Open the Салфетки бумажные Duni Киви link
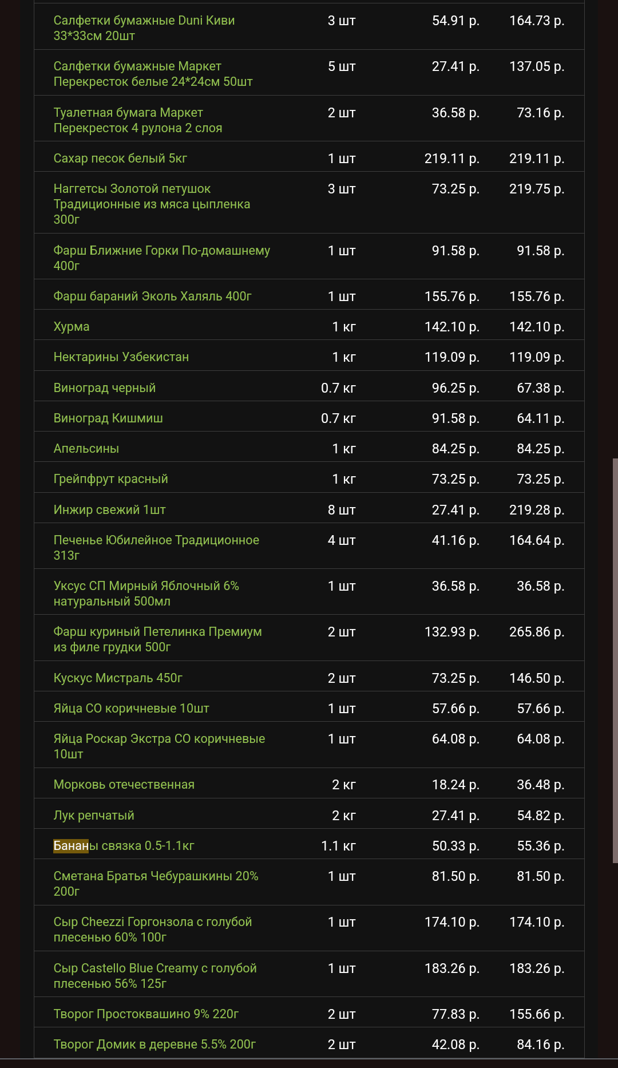 [144, 21]
